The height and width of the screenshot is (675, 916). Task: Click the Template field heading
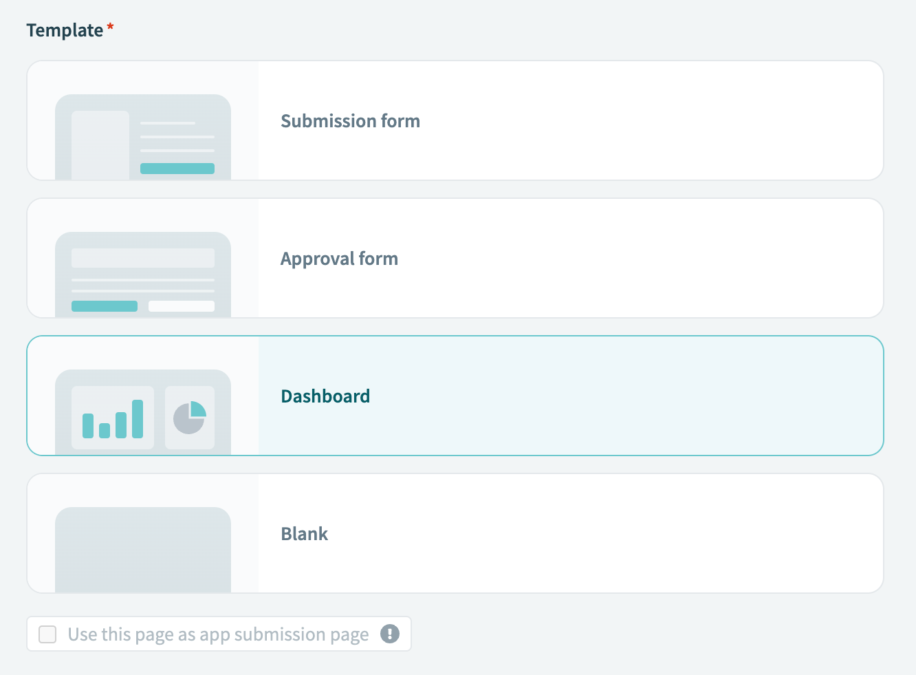pyautogui.click(x=63, y=30)
